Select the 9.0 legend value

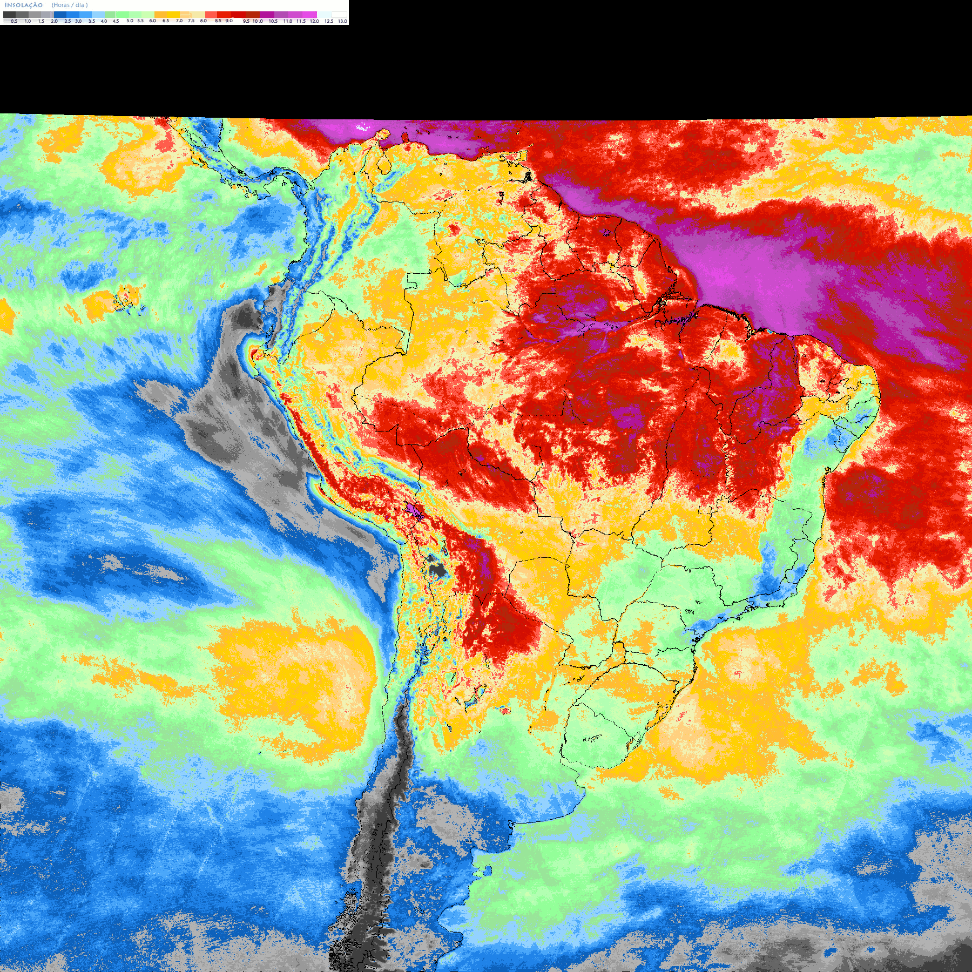tap(229, 21)
